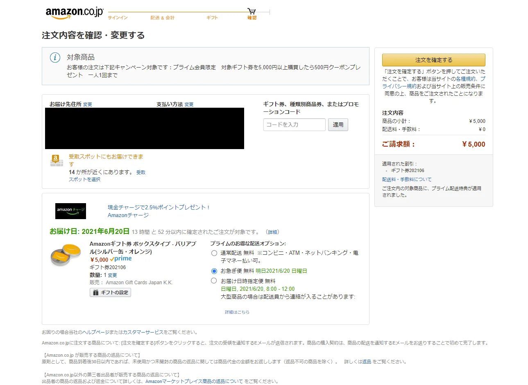Image resolution: width=528 pixels, height=385 pixels.
Task: Click the Amazon box icon near 受取スポット
Action: tap(56, 160)
